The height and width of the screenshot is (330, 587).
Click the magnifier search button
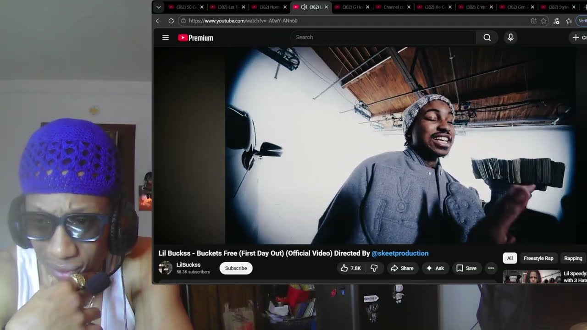[487, 38]
